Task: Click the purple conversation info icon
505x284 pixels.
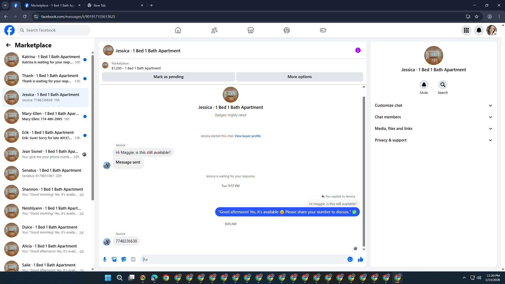Action: click(358, 50)
